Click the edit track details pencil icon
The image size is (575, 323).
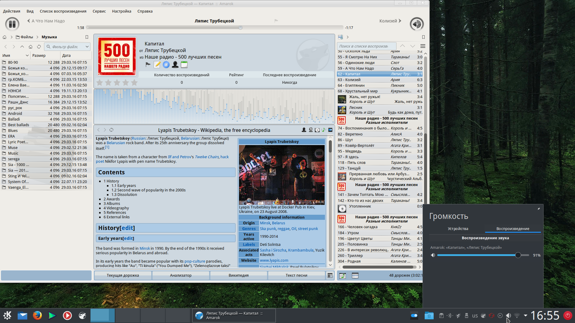coord(157,65)
